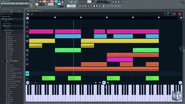Click the loop/return circular icon above tracks
The width and height of the screenshot is (185, 104).
[27, 18]
